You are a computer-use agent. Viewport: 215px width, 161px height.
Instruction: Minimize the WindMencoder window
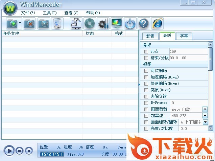pos(185,3)
